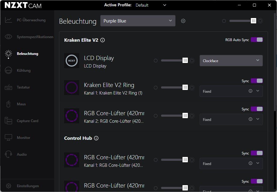Click the Kraken Elite V2 info icon

coord(102,40)
